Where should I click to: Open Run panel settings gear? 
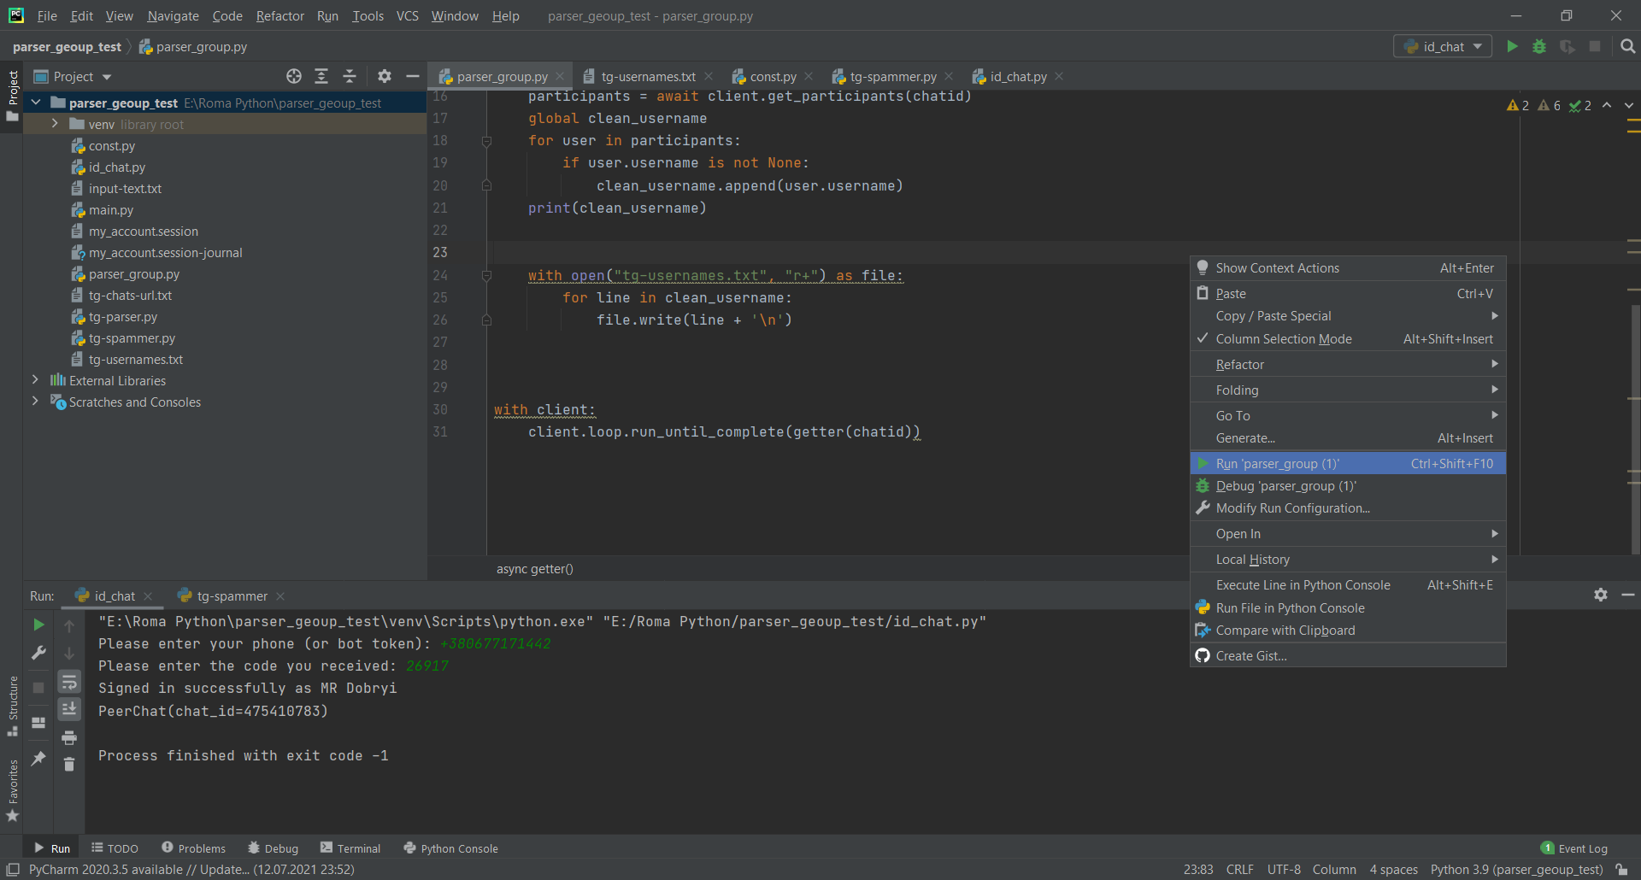[x=1601, y=595]
